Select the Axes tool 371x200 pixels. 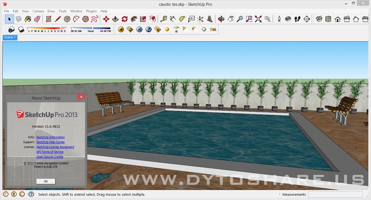[200, 19]
